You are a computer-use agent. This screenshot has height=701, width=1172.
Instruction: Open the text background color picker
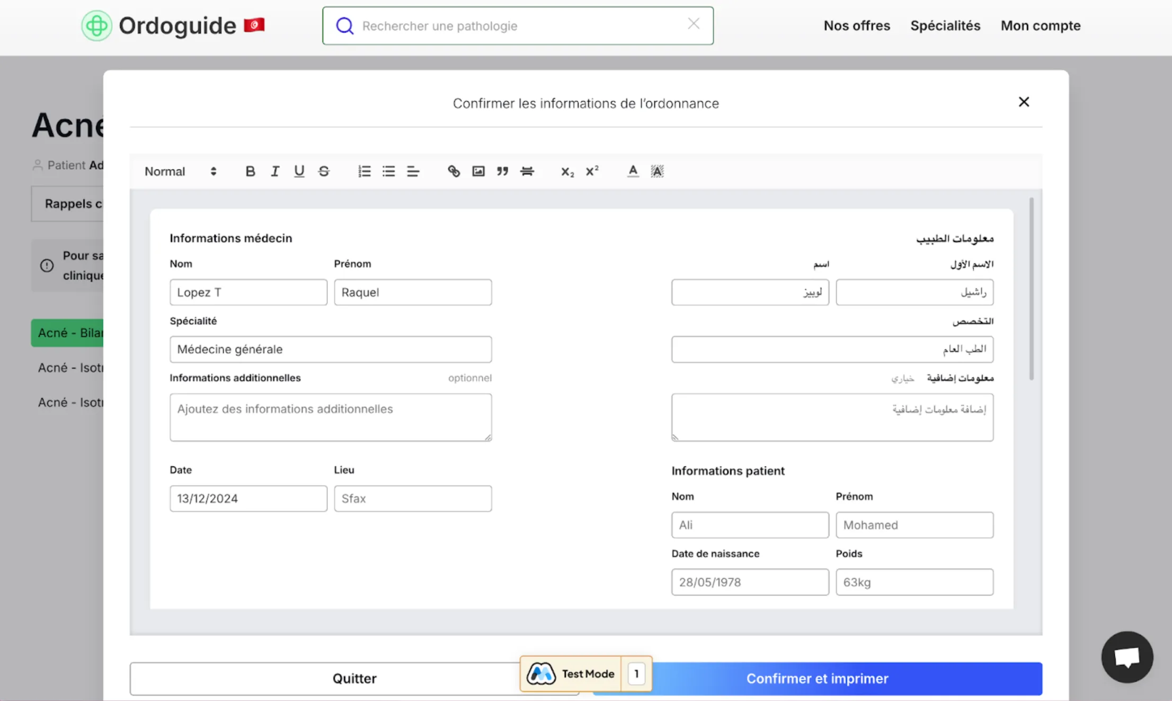pos(657,171)
